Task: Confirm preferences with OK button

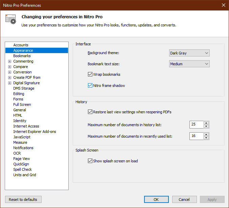Action: pyautogui.click(x=156, y=200)
